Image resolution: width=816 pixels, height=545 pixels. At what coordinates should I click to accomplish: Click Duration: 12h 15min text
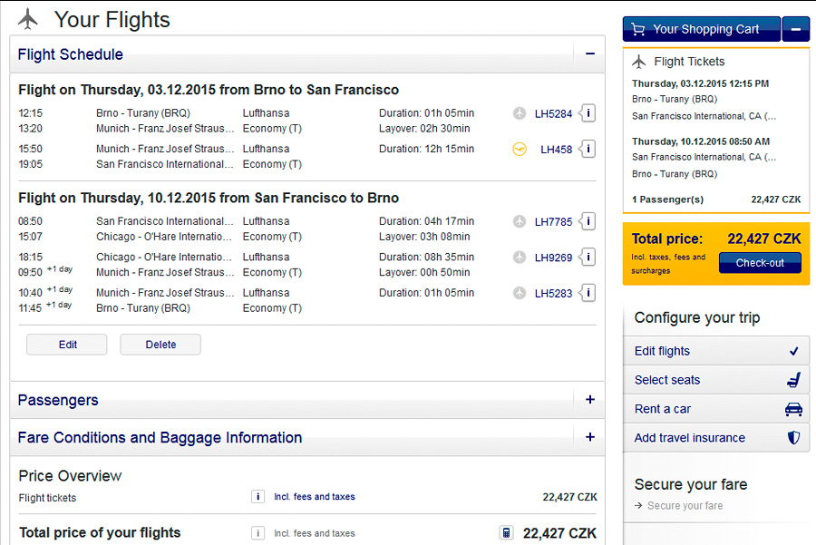(426, 149)
